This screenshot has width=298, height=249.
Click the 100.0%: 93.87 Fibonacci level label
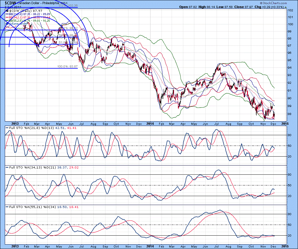pos(67,66)
